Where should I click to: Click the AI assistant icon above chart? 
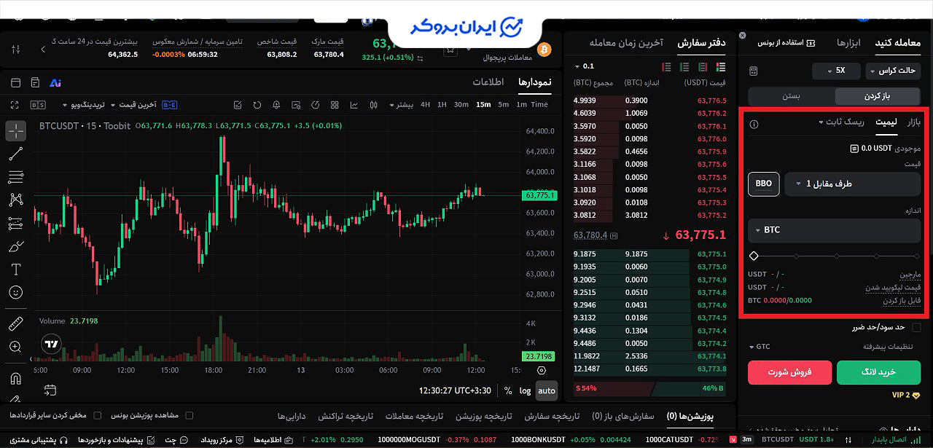point(55,82)
